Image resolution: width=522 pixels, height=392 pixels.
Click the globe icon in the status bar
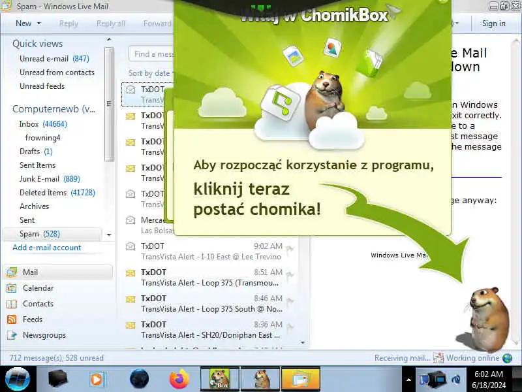508,358
